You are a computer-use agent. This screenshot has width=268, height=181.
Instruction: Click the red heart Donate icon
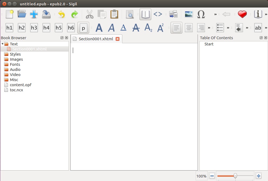pos(242,14)
